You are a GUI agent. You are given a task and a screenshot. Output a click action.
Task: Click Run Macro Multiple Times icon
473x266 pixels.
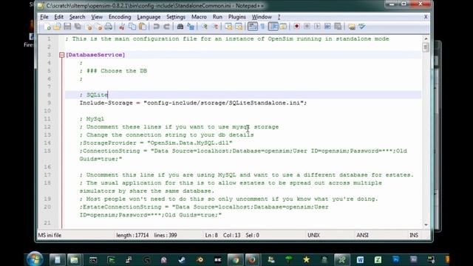pos(327,27)
